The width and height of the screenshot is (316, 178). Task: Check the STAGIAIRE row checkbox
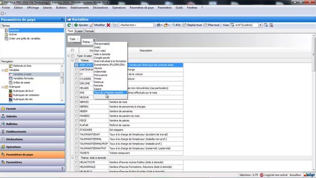77,130
